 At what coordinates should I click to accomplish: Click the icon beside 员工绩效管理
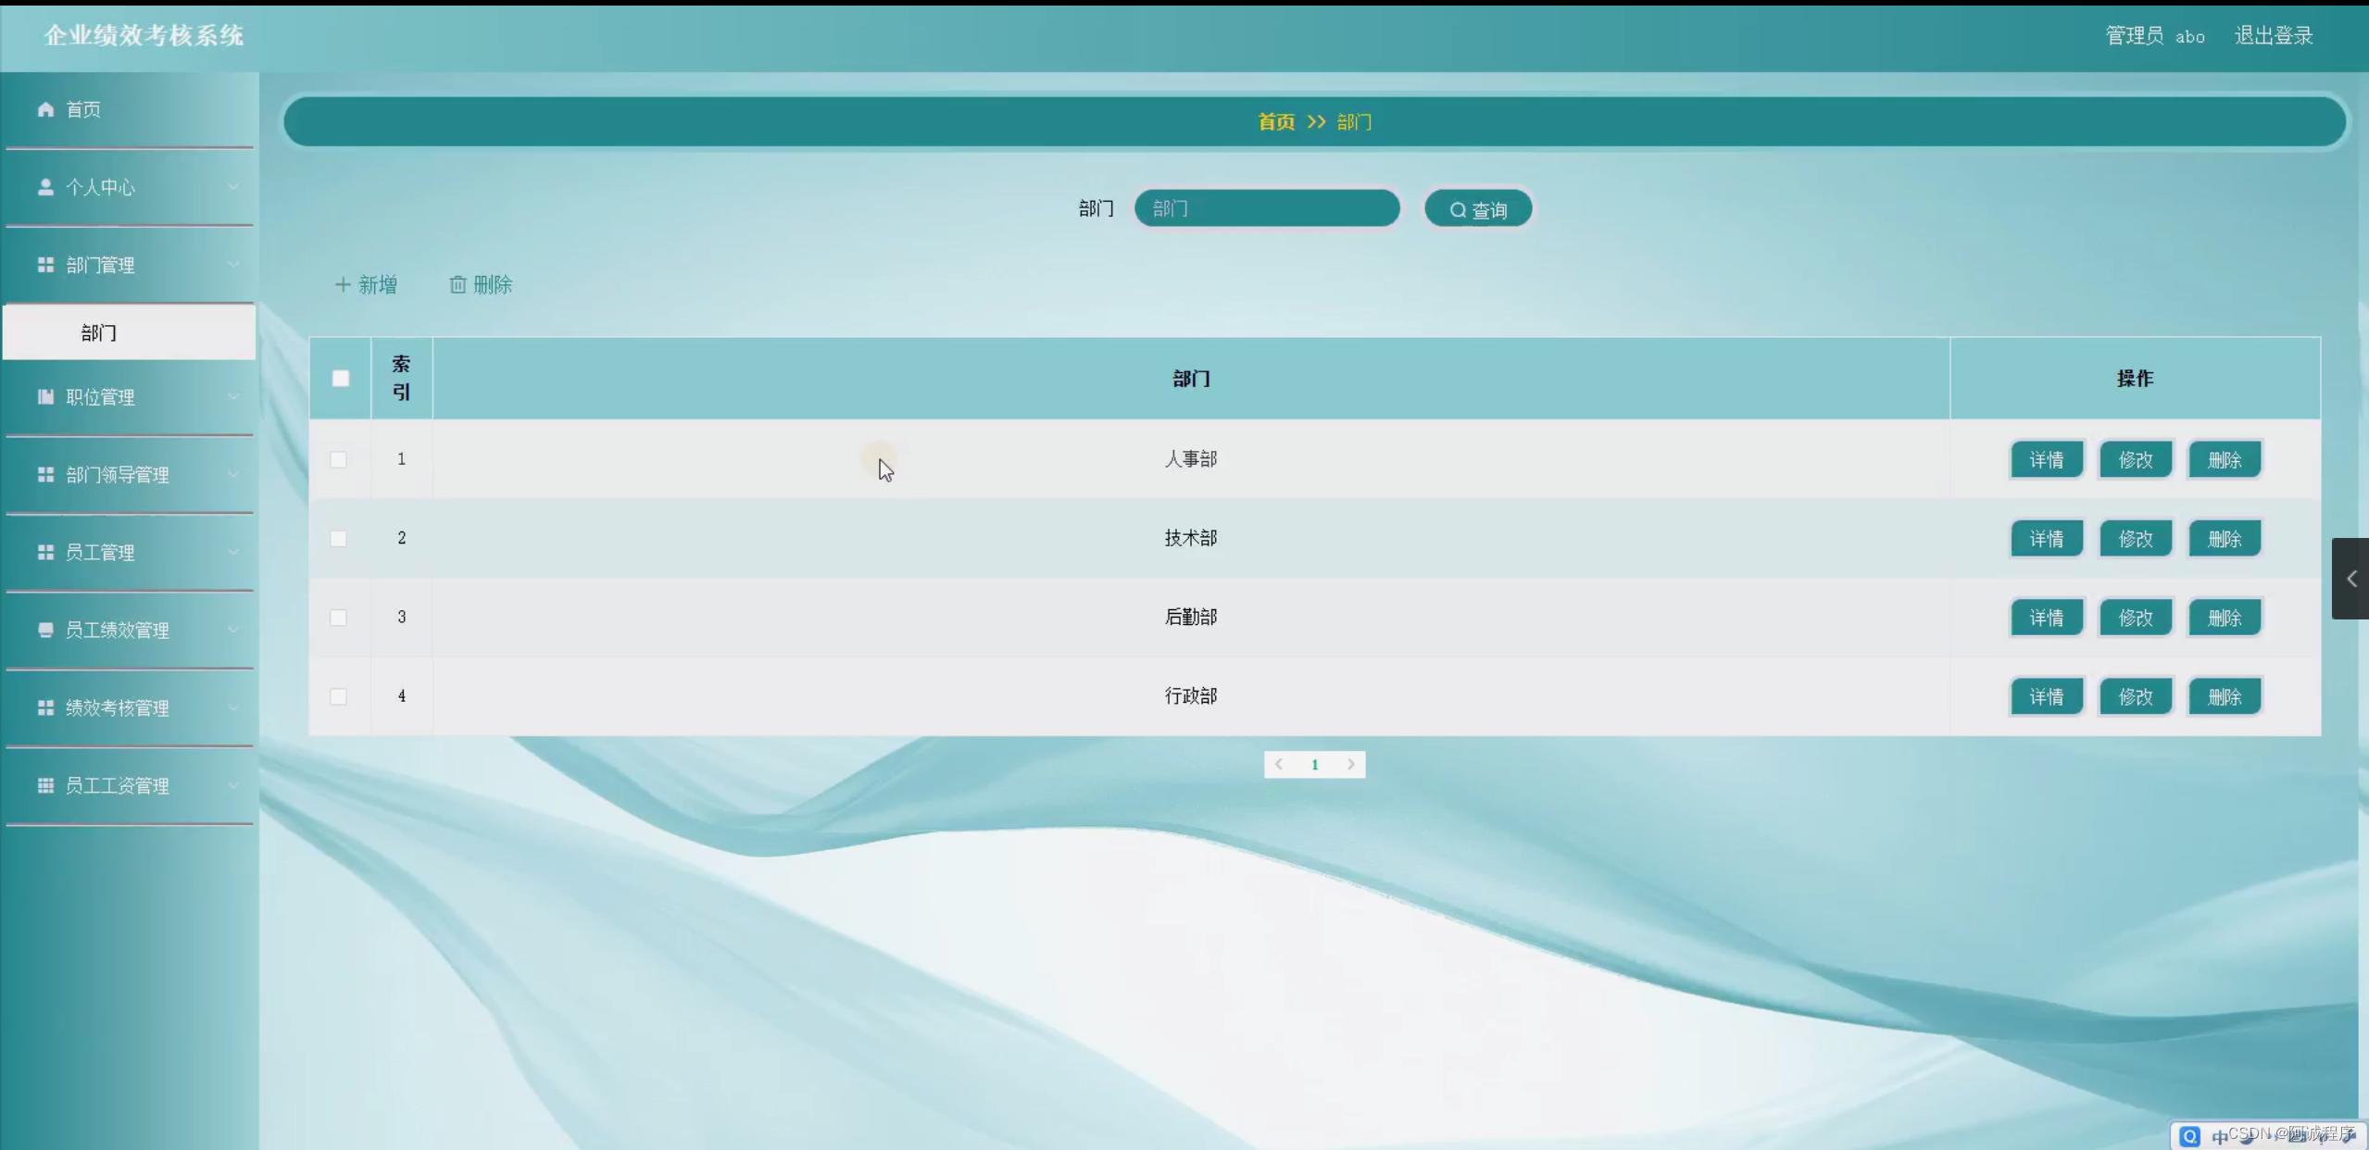coord(45,630)
